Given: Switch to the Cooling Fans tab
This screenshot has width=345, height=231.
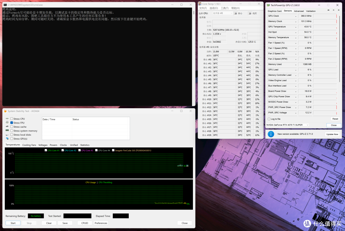Looking at the screenshot, I should [x=29, y=145].
